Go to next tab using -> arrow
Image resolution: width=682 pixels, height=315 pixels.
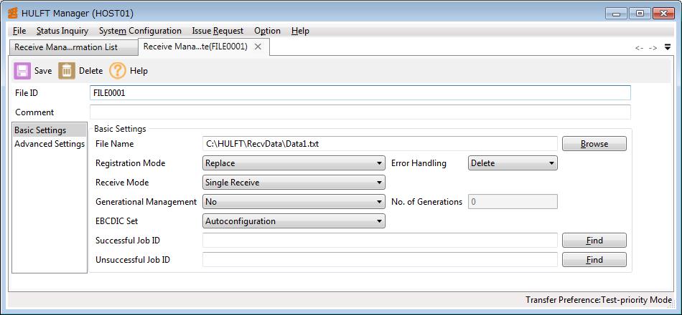pos(653,48)
